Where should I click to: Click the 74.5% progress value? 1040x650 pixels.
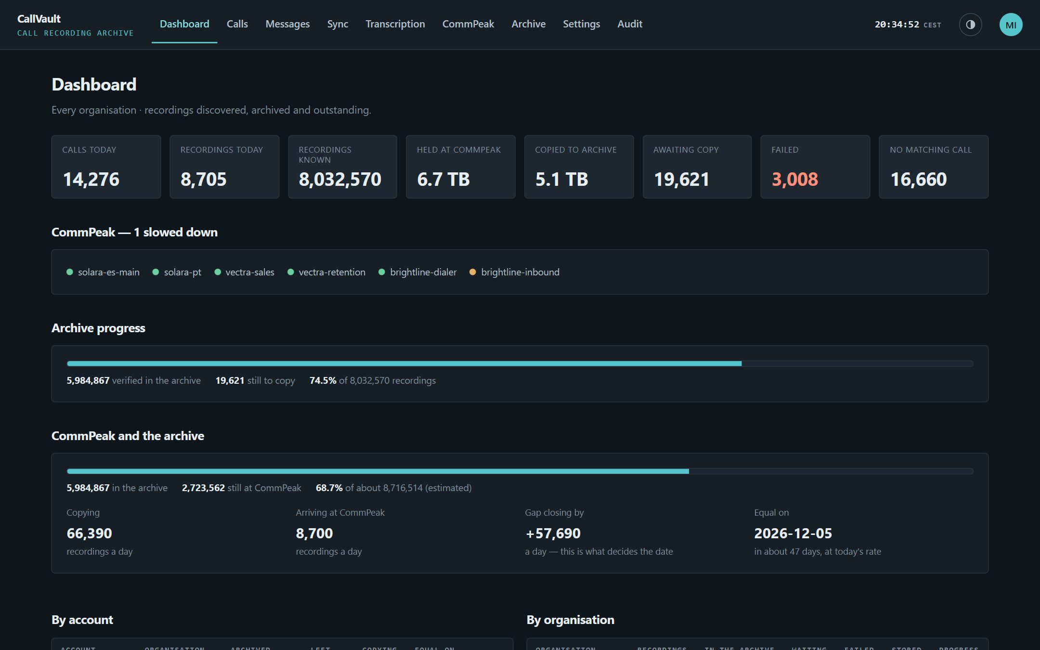[323, 380]
